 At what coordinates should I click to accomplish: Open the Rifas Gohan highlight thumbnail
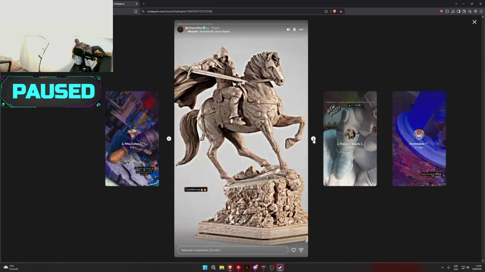[132, 139]
